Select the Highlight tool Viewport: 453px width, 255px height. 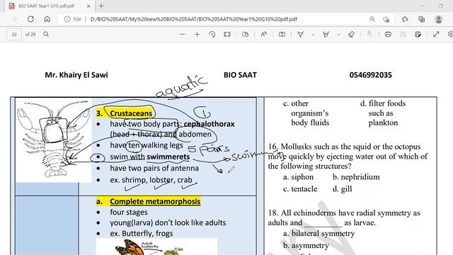[326, 35]
